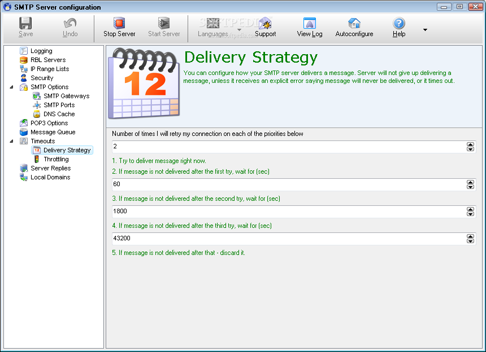Click the POP3 Options icon

[24, 123]
